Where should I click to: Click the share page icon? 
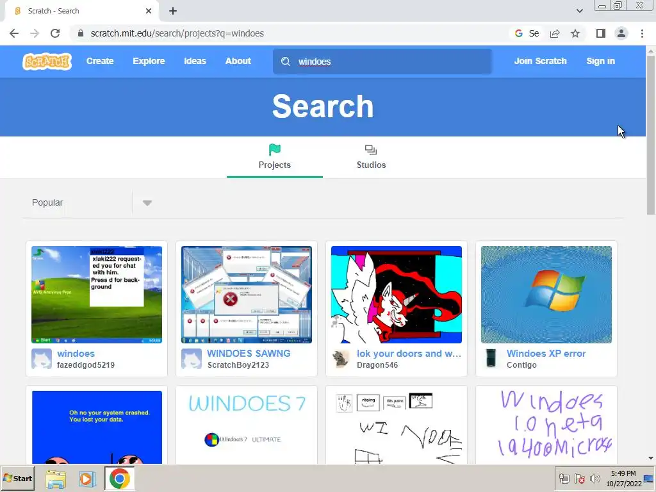point(555,33)
